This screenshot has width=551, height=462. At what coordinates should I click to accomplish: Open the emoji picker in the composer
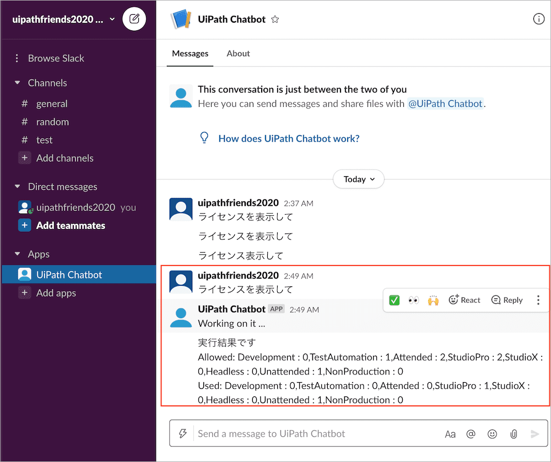[492, 434]
